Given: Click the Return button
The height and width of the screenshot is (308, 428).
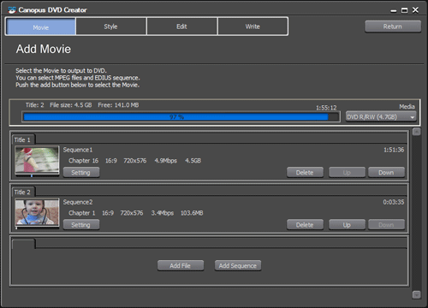Looking at the screenshot, I should (x=393, y=27).
